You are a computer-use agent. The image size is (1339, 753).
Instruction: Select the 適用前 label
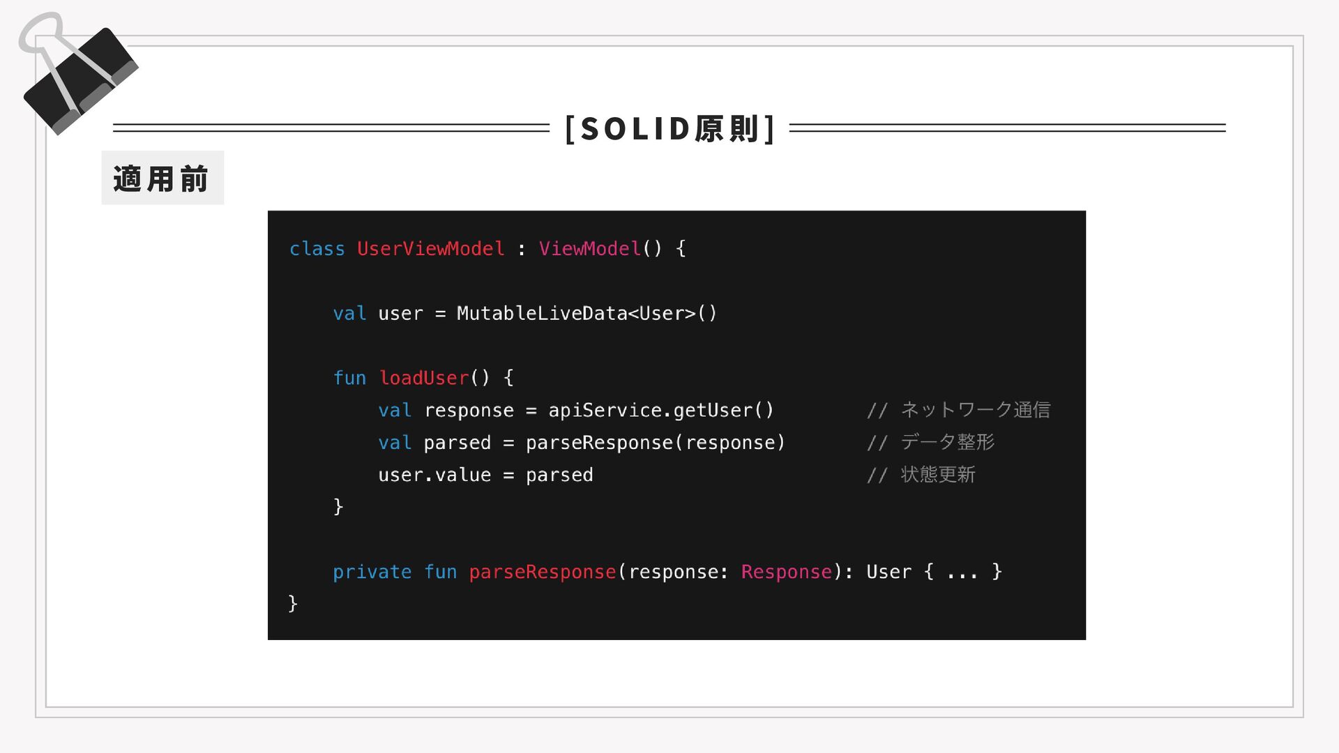click(162, 178)
